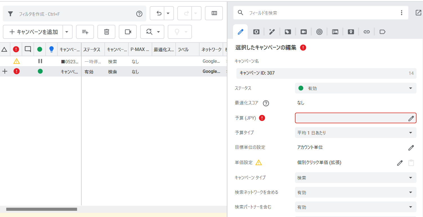Open the キャンペーン タイプ dropdown

pyautogui.click(x=356, y=178)
